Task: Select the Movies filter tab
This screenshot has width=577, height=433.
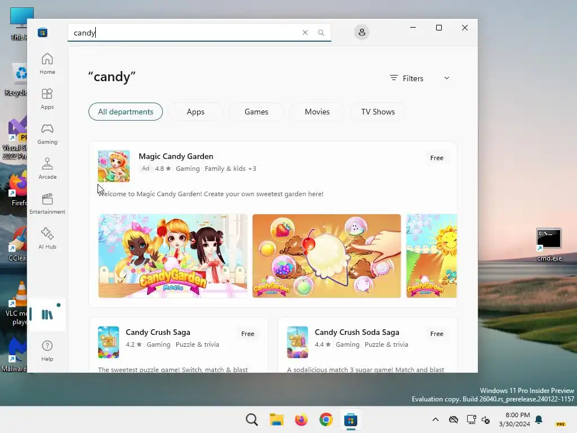Action: click(x=317, y=112)
